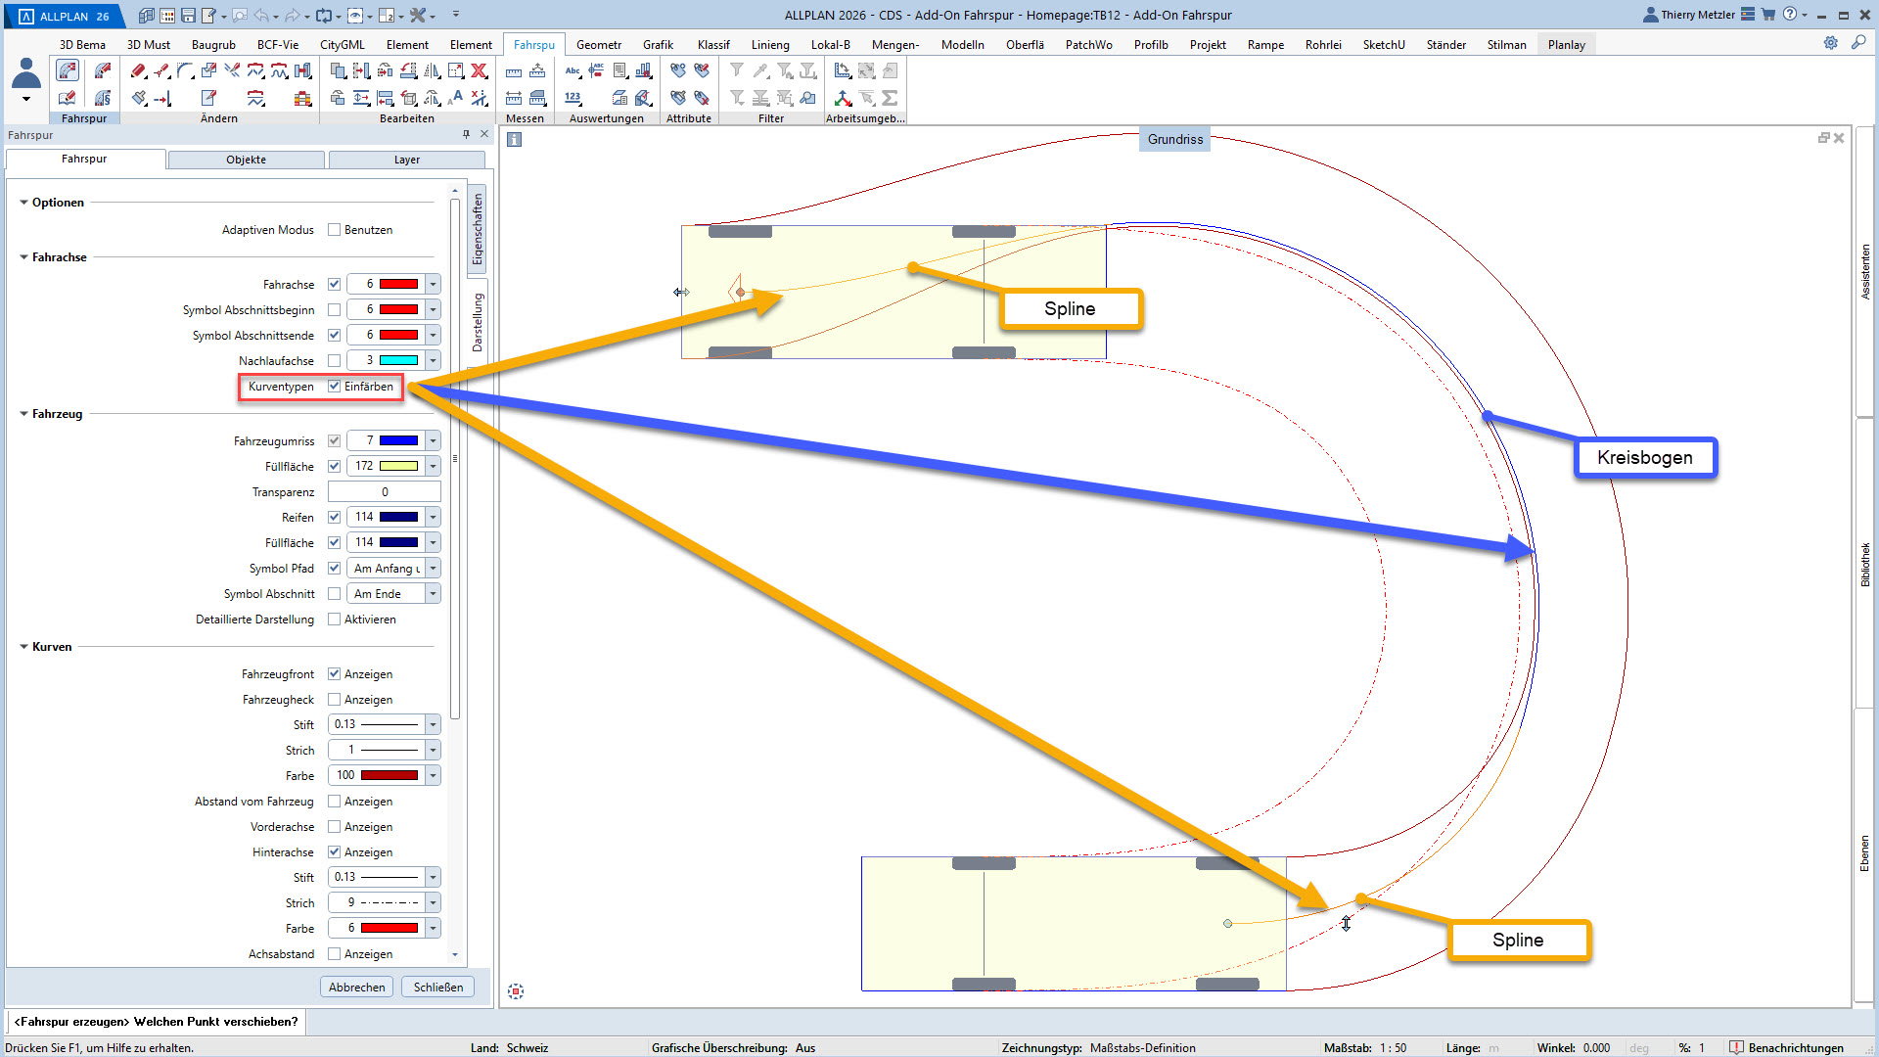This screenshot has width=1879, height=1057.
Task: Enable Adaptiven Modus Benutzen checkbox
Action: (335, 230)
